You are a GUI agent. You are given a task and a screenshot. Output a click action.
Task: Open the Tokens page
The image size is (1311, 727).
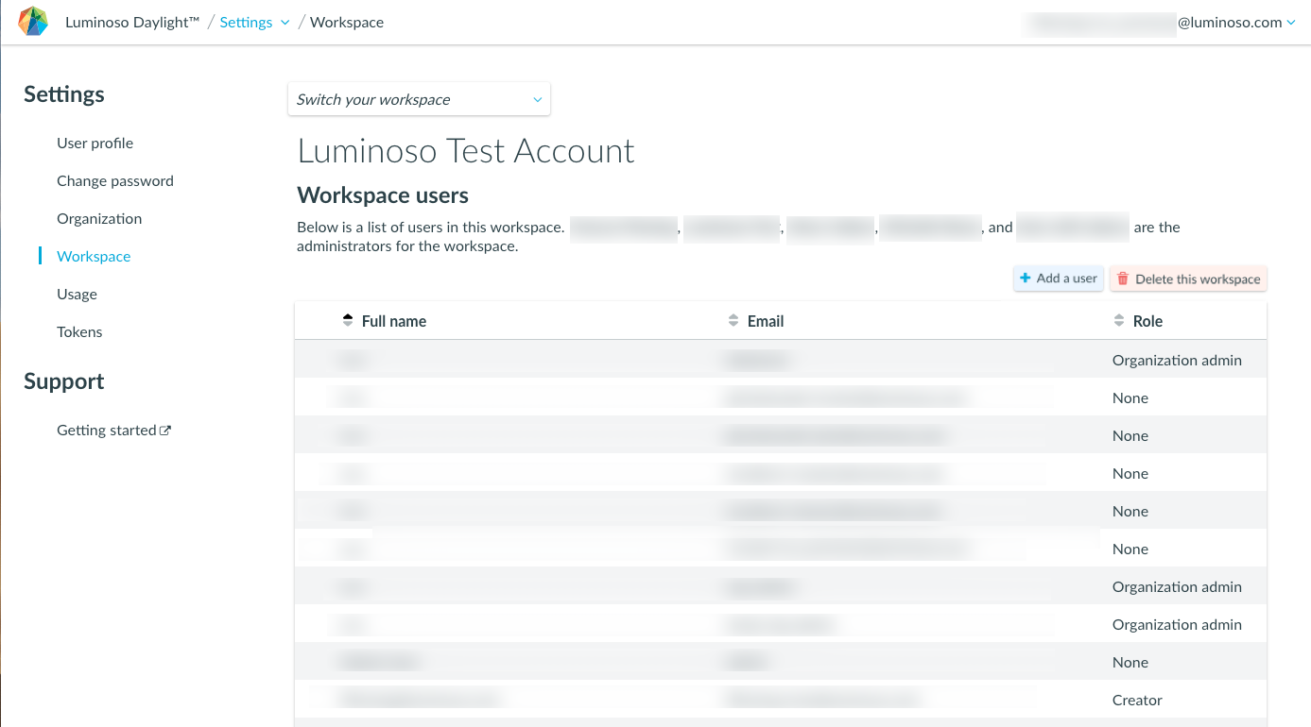pos(79,332)
